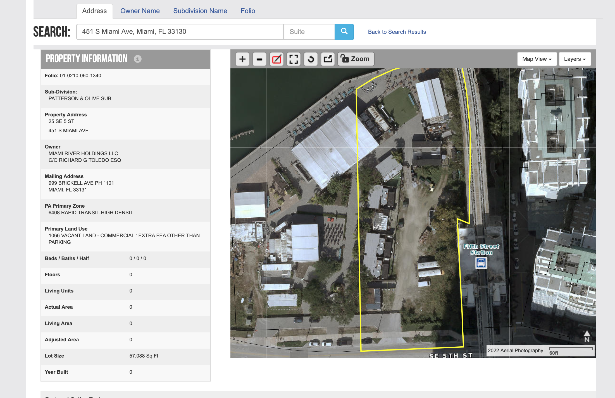Screen dimensions: 615x398
Task: Select the red draw/markup tool
Action: [276, 59]
